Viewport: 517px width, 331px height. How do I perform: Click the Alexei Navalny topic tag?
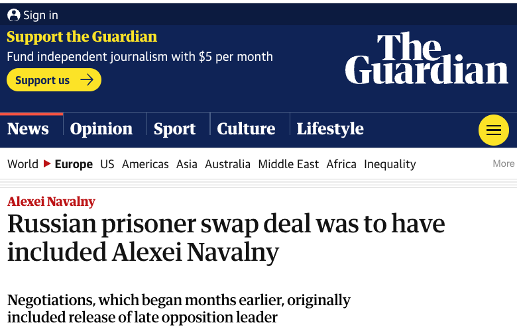51,202
